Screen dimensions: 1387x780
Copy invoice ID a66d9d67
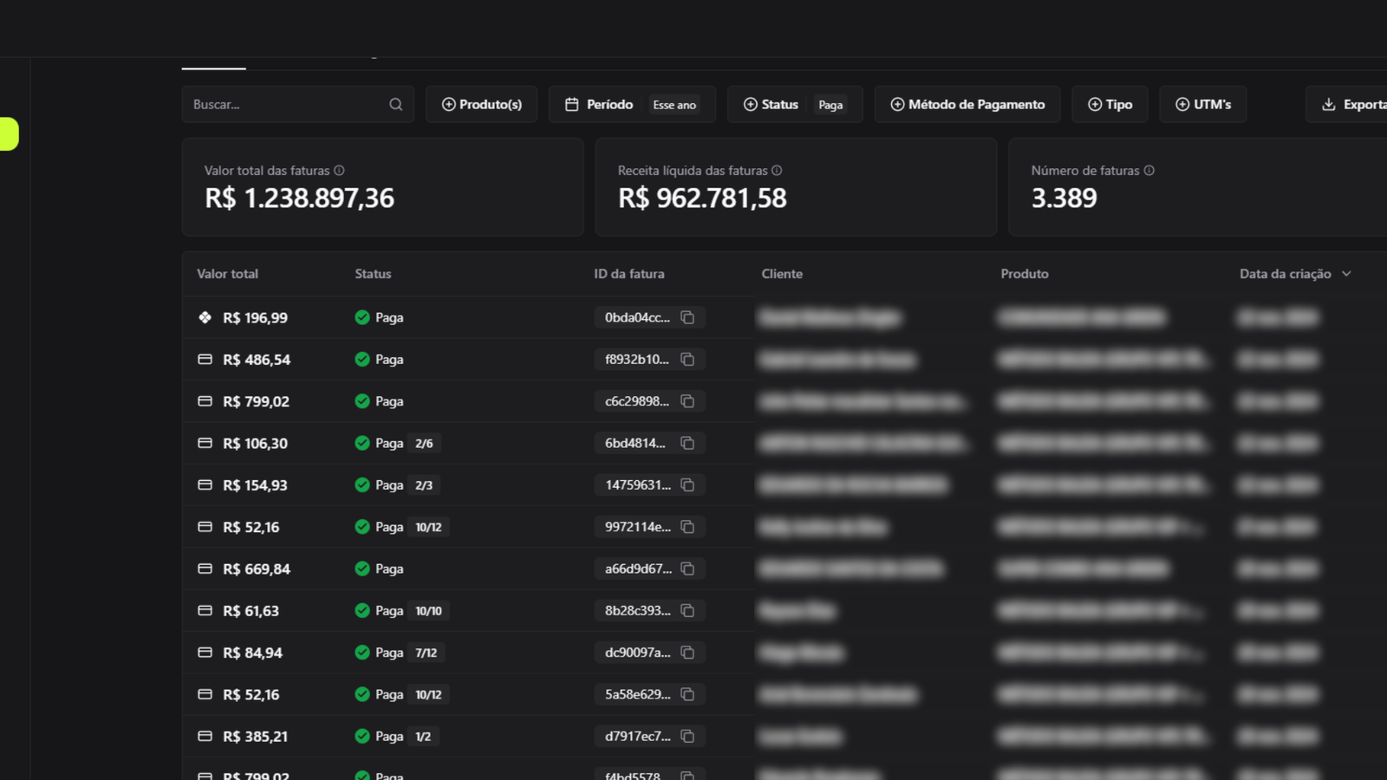(x=687, y=569)
